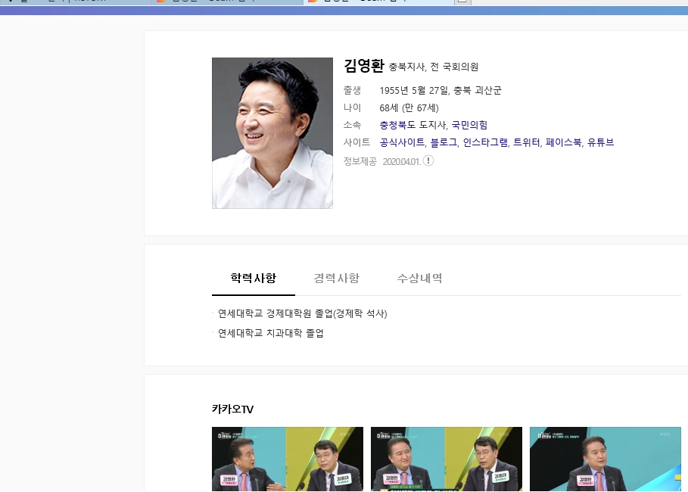Open the 인스타그램 link

tap(485, 142)
